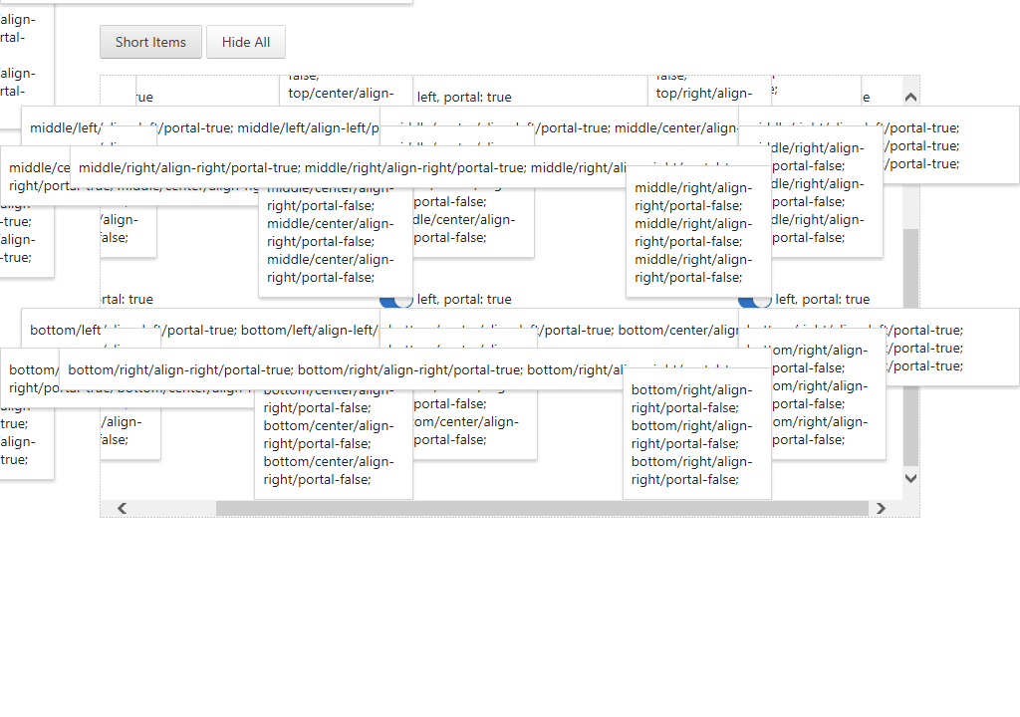
Task: Select the bottom/left/align-left/portal-true popover
Action: point(199,330)
